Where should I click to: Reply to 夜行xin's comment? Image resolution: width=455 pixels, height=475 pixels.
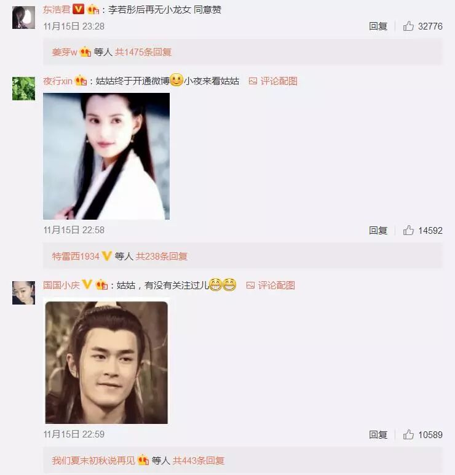[x=378, y=230]
